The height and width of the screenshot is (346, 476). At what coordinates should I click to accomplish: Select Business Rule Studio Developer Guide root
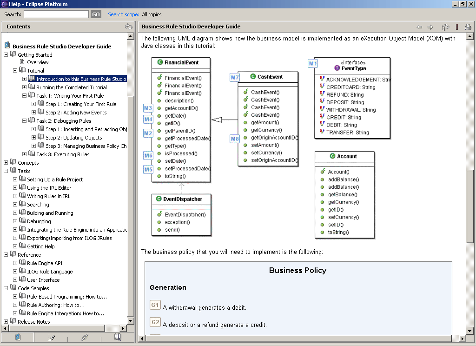point(62,47)
